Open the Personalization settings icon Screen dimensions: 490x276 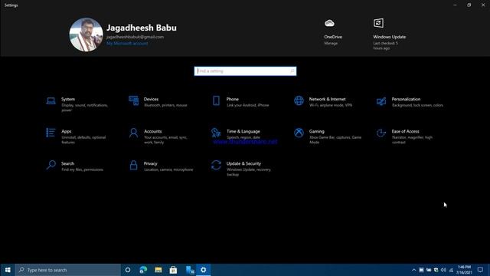tap(381, 101)
